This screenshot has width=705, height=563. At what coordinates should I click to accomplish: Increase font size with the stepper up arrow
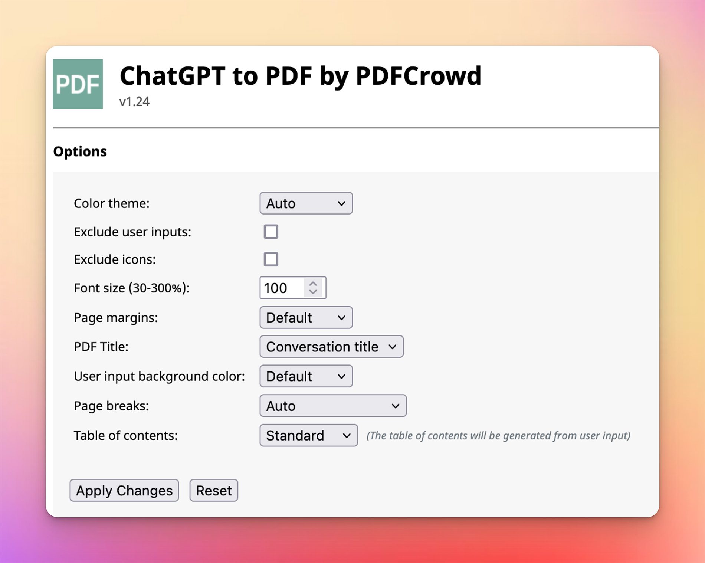[313, 283]
